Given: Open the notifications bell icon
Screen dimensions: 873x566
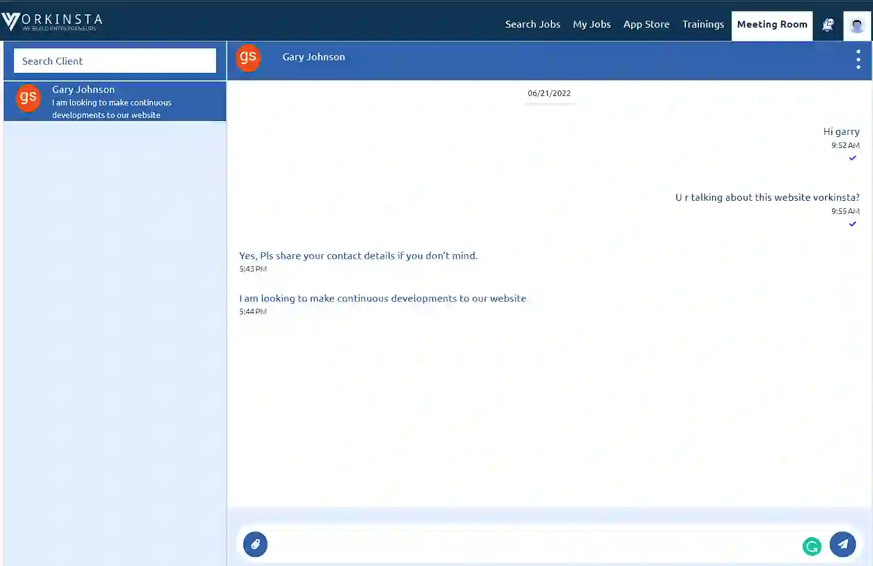Looking at the screenshot, I should pos(828,25).
